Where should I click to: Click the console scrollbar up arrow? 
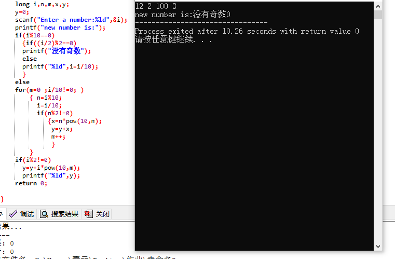pos(378,6)
